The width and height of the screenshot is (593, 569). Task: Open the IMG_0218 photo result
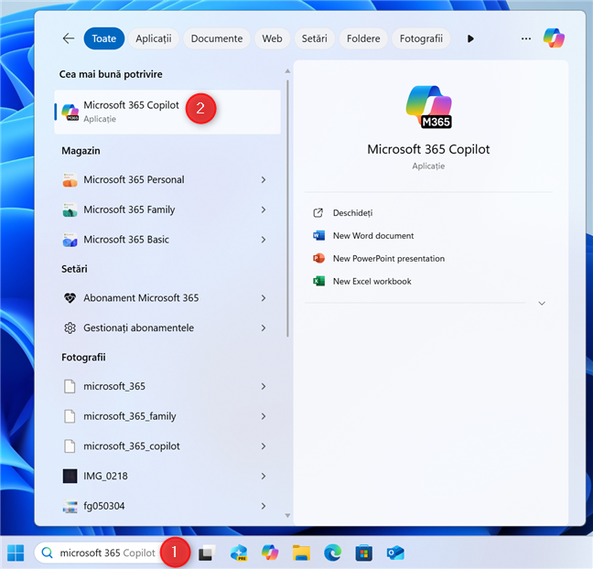pos(167,476)
